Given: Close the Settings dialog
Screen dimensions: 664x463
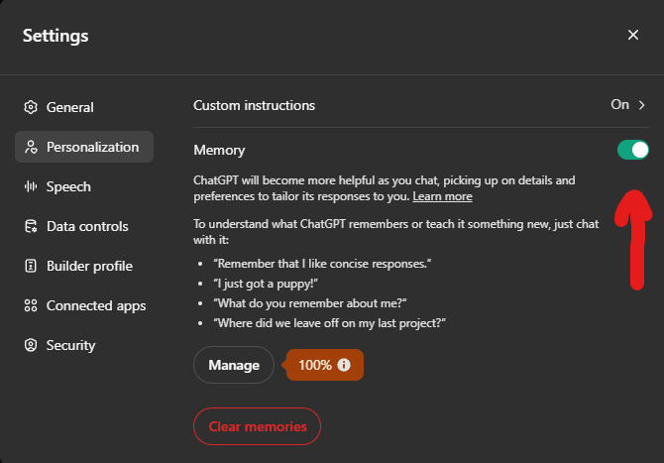Looking at the screenshot, I should point(633,35).
